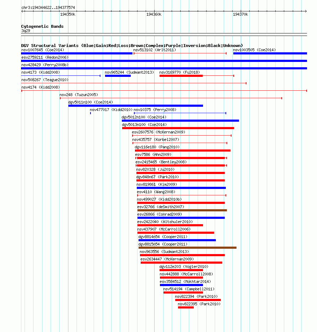The width and height of the screenshot is (317, 332).
Task: Click the blue esv3584512 gain bar
Action: 181,285
